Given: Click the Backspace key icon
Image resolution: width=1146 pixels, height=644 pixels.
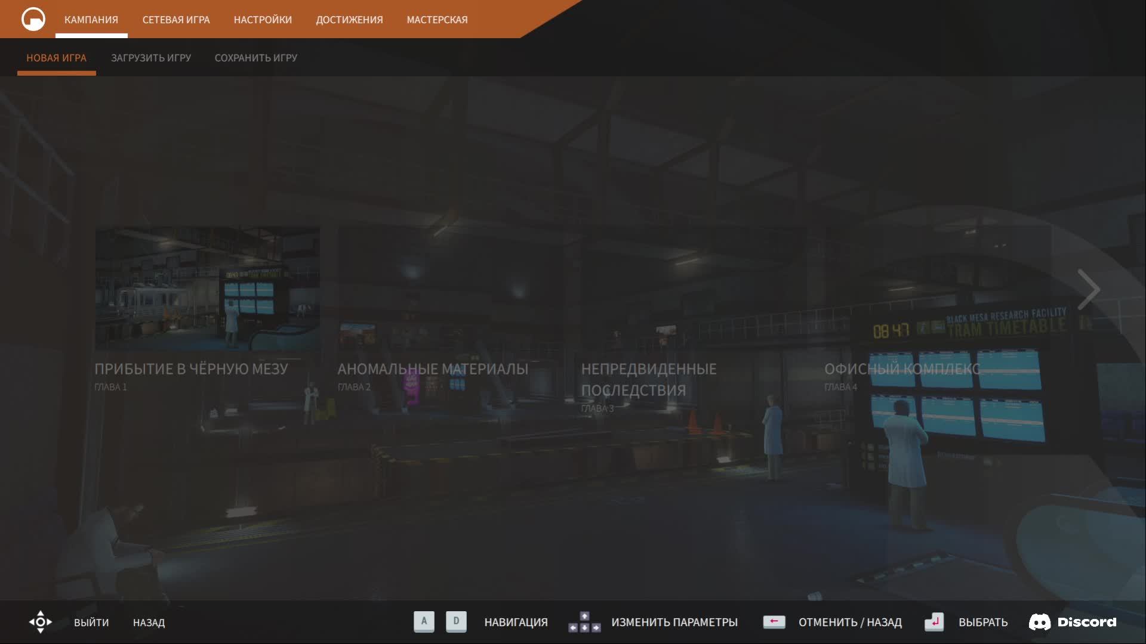Looking at the screenshot, I should [774, 622].
